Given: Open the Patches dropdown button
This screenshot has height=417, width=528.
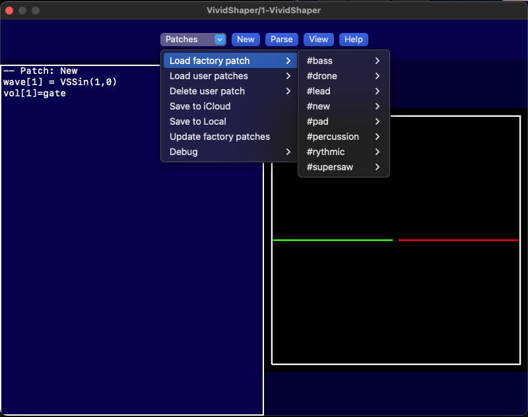Looking at the screenshot, I should coord(193,40).
